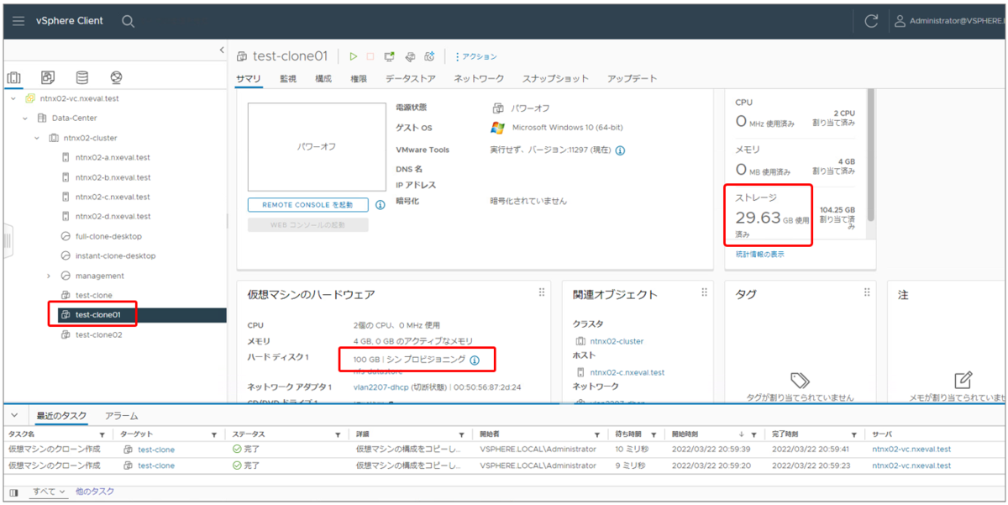Screen dimensions: 1008x505
Task: Select test-clone02 VM in tree
Action: point(98,334)
